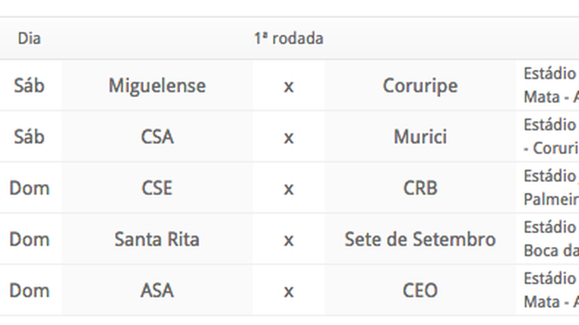Viewport: 579px width, 325px height.
Task: Click the stadium text in ASA row
Action: (x=552, y=290)
